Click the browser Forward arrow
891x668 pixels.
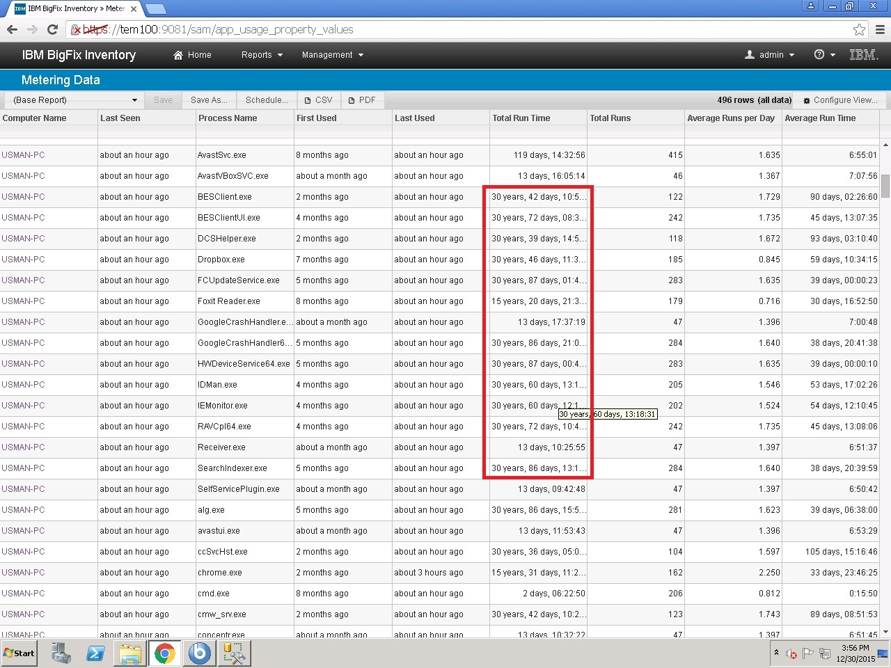[x=32, y=29]
